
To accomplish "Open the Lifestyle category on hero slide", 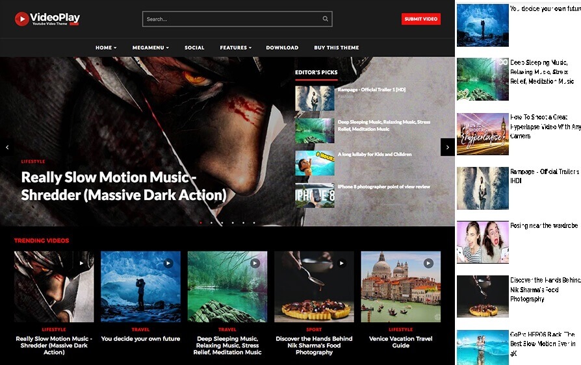I will pos(33,162).
